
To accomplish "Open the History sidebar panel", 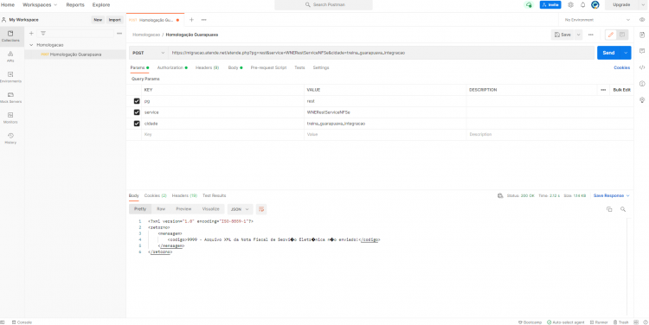I will pyautogui.click(x=10, y=138).
